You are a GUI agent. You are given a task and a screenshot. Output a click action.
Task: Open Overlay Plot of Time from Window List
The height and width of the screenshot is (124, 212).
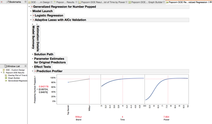click(x=18, y=75)
